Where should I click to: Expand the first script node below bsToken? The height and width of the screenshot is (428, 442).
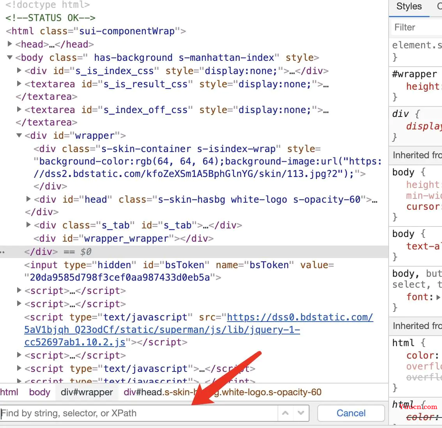pyautogui.click(x=19, y=290)
